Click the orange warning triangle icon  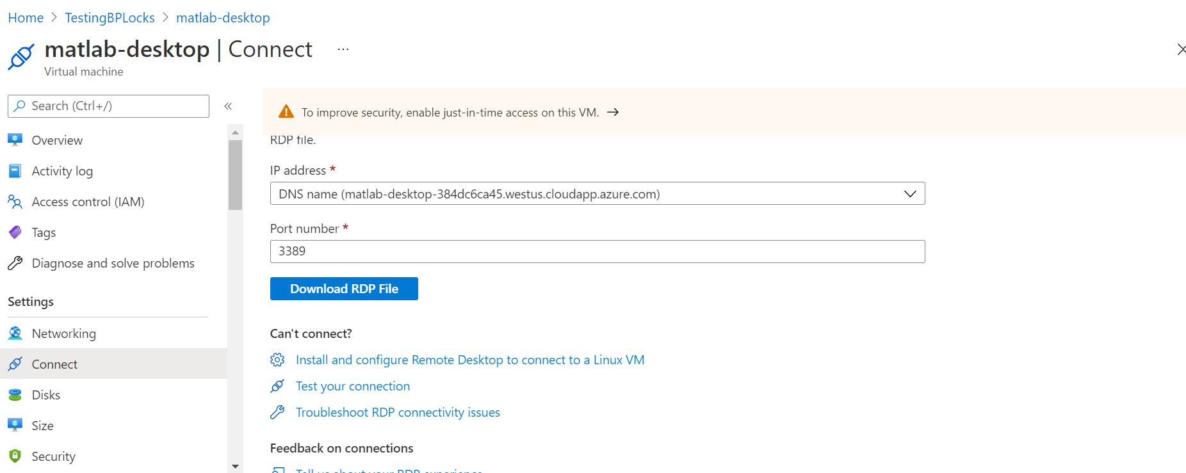pos(286,112)
